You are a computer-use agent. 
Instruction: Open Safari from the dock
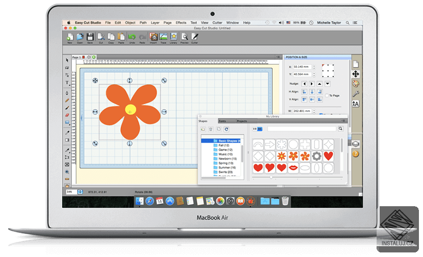(x=149, y=201)
